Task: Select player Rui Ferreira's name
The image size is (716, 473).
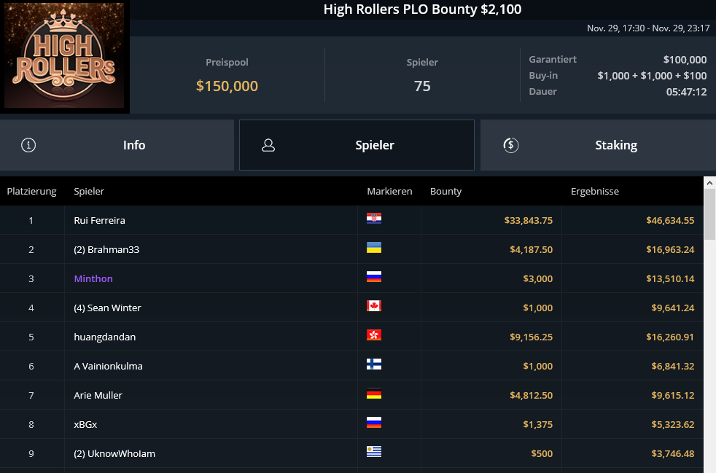Action: tap(100, 220)
